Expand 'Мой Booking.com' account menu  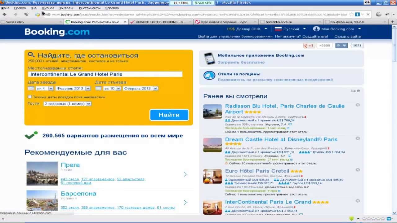pyautogui.click(x=337, y=29)
